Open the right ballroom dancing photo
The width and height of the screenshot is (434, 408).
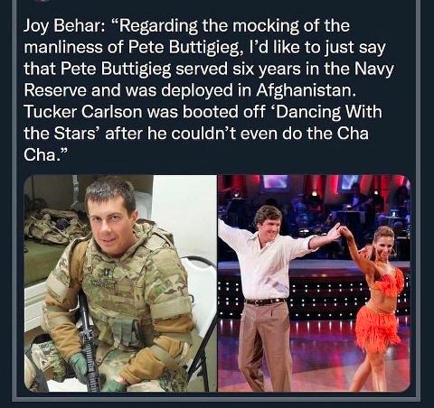(314, 283)
